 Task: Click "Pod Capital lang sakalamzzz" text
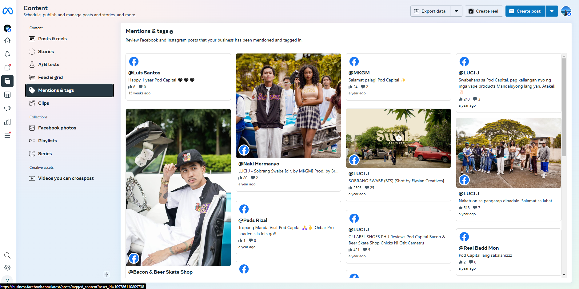click(x=485, y=255)
